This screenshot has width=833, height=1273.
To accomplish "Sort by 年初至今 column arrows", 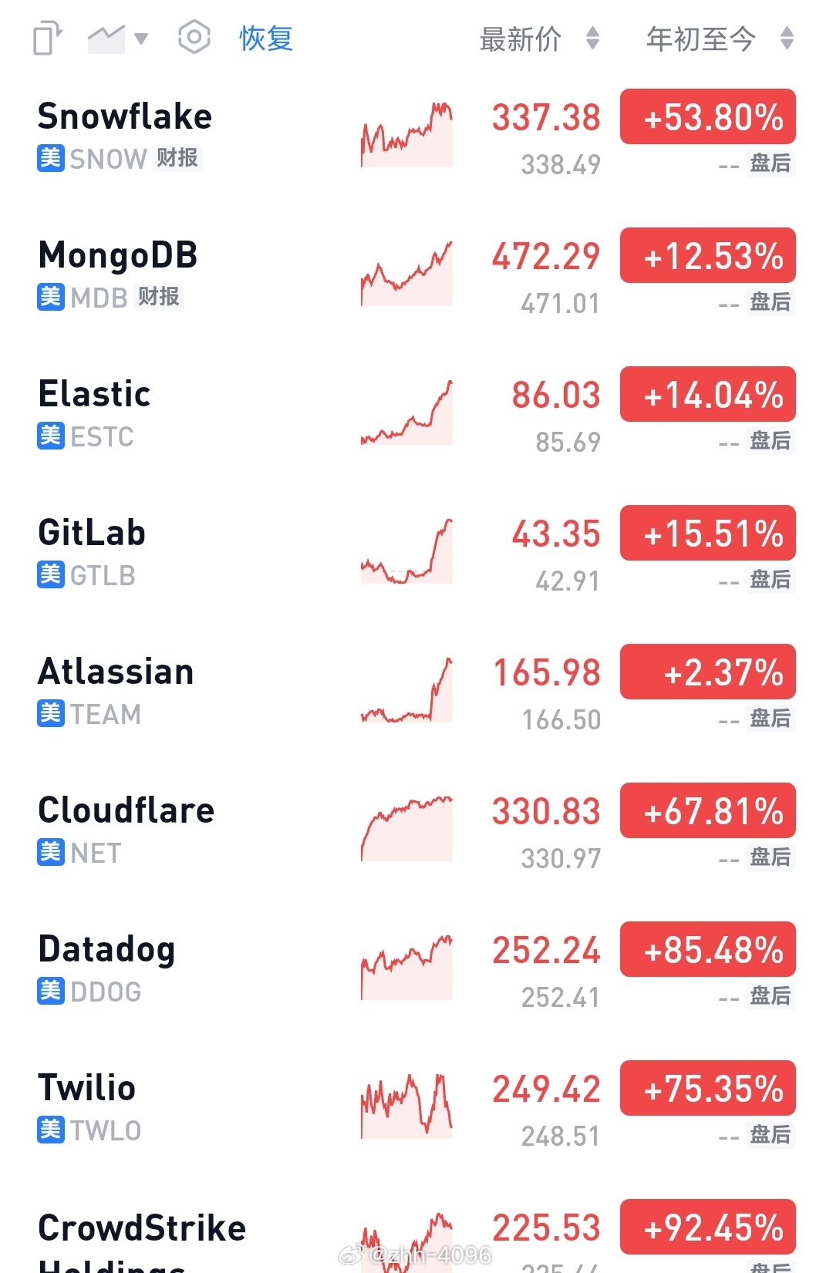I will pyautogui.click(x=787, y=38).
